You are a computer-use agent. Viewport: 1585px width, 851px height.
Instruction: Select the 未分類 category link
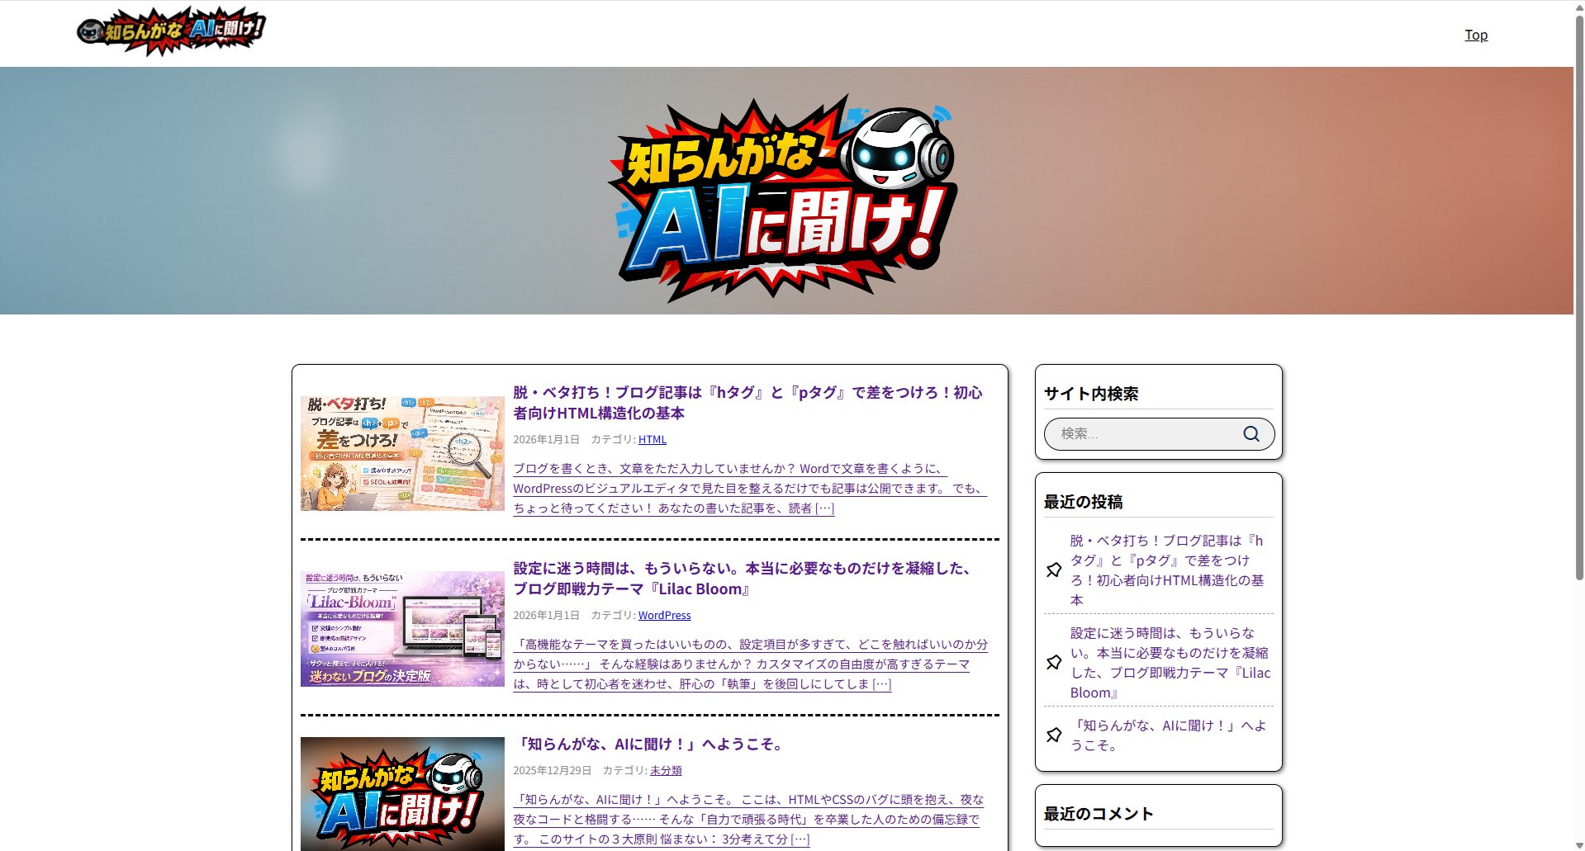point(666,771)
